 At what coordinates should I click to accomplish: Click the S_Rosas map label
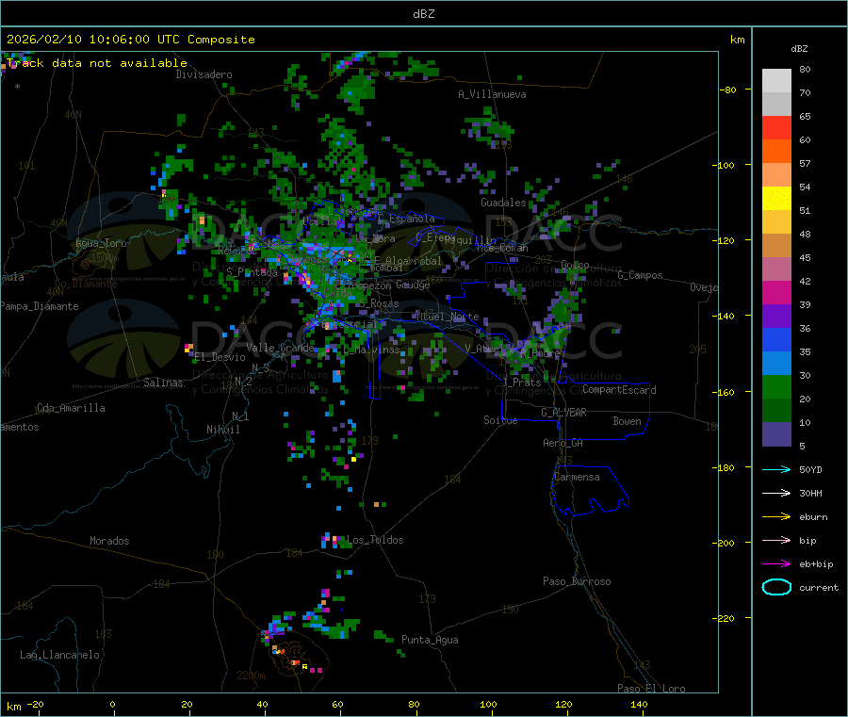coord(379,304)
